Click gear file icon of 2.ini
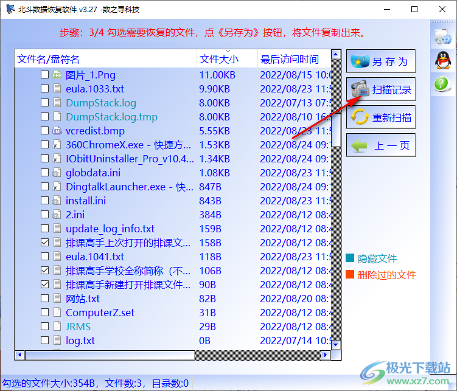The width and height of the screenshot is (457, 391). (57, 215)
